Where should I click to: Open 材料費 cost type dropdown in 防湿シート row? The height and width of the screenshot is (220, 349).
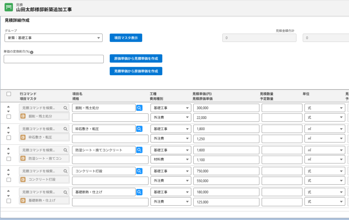click(x=171, y=159)
